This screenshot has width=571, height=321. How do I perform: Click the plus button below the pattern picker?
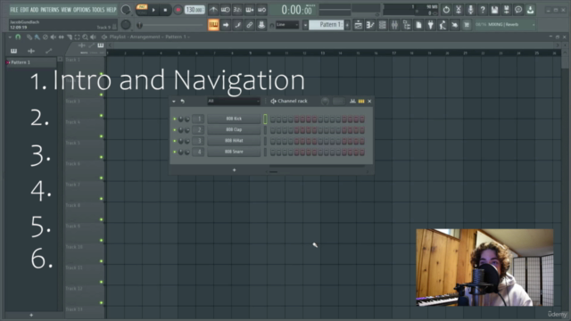pos(31,315)
